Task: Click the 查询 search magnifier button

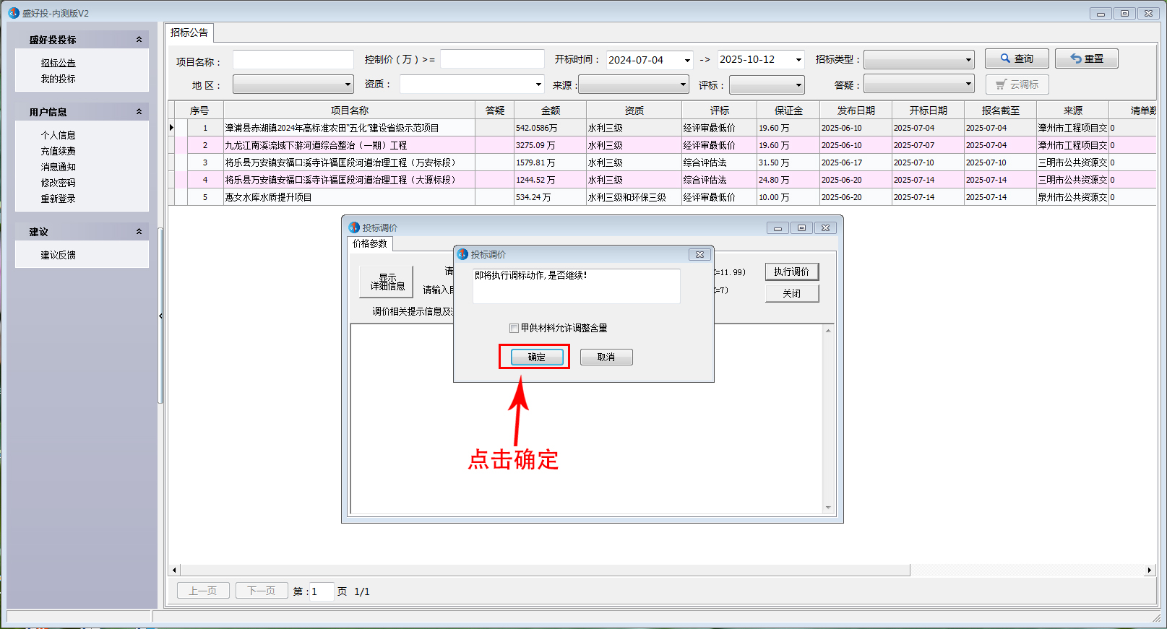Action: click(x=1016, y=59)
